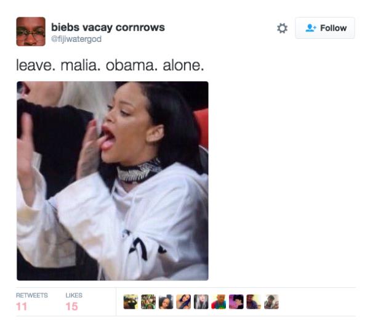This screenshot has width=378, height=320.
Task: View the 11 retweets count
Action: pyautogui.click(x=22, y=306)
